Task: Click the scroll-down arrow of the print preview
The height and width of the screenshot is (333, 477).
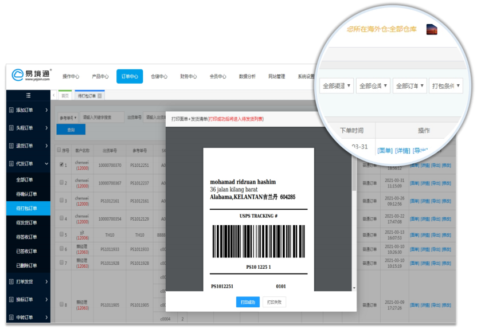Action: coord(354,288)
